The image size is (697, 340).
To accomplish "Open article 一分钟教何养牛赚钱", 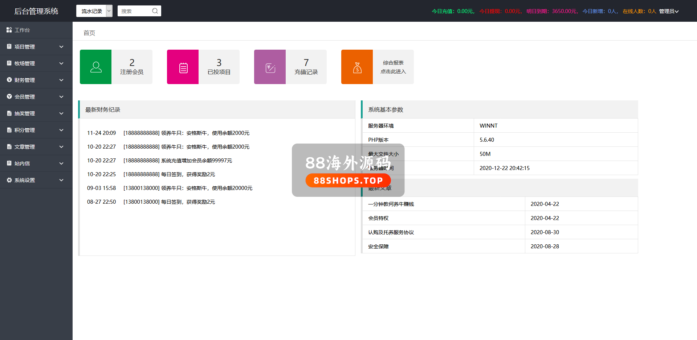I will click(391, 204).
